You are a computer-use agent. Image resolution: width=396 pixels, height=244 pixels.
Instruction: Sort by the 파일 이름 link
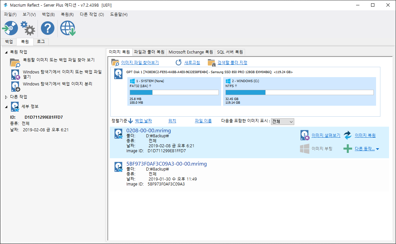pos(203,121)
